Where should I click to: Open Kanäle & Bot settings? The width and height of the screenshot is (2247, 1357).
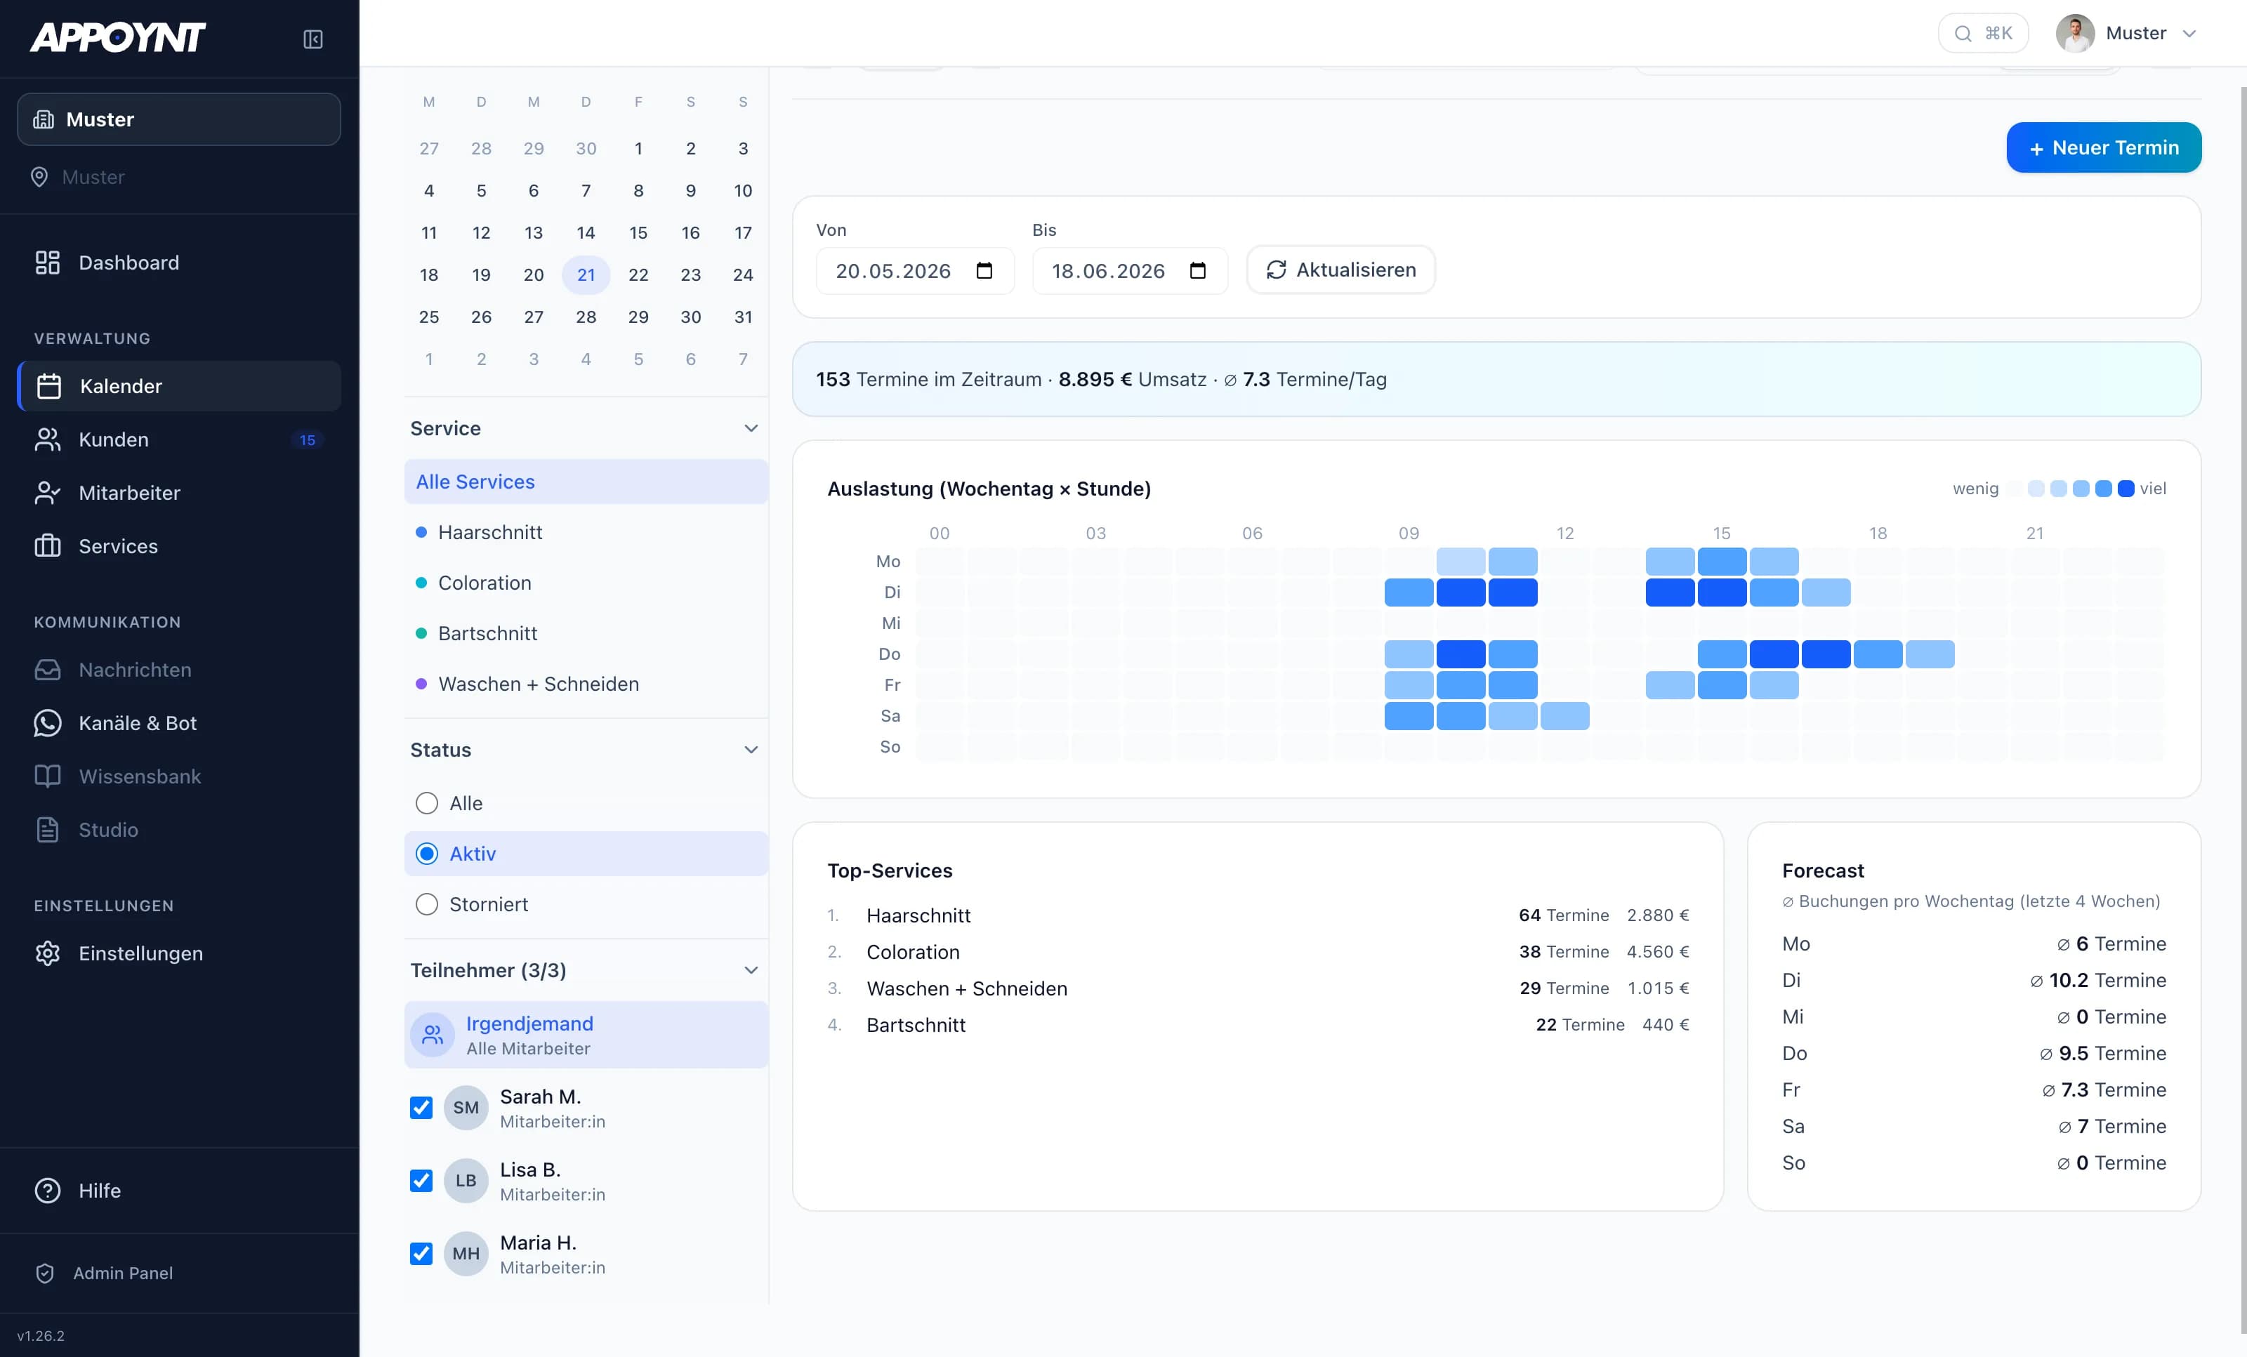tap(179, 723)
